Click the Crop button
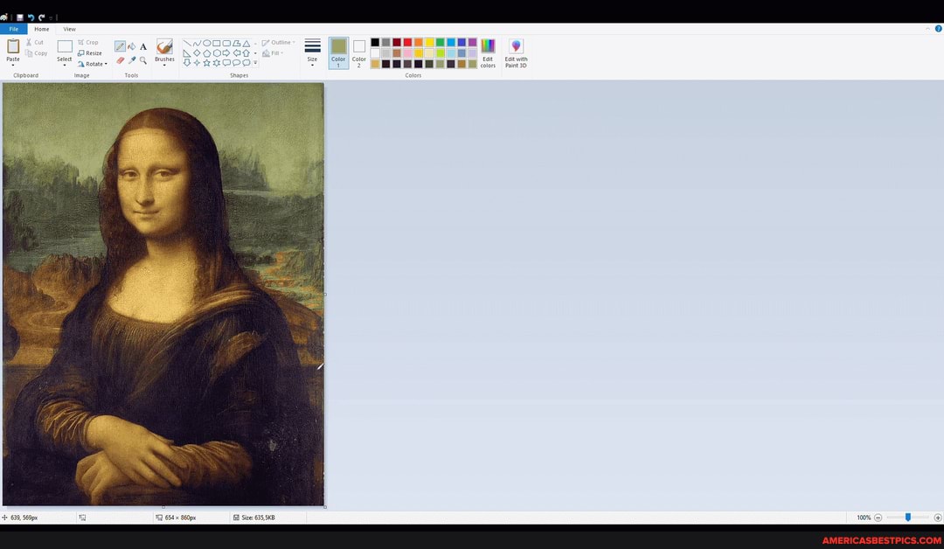944x549 pixels. 88,42
